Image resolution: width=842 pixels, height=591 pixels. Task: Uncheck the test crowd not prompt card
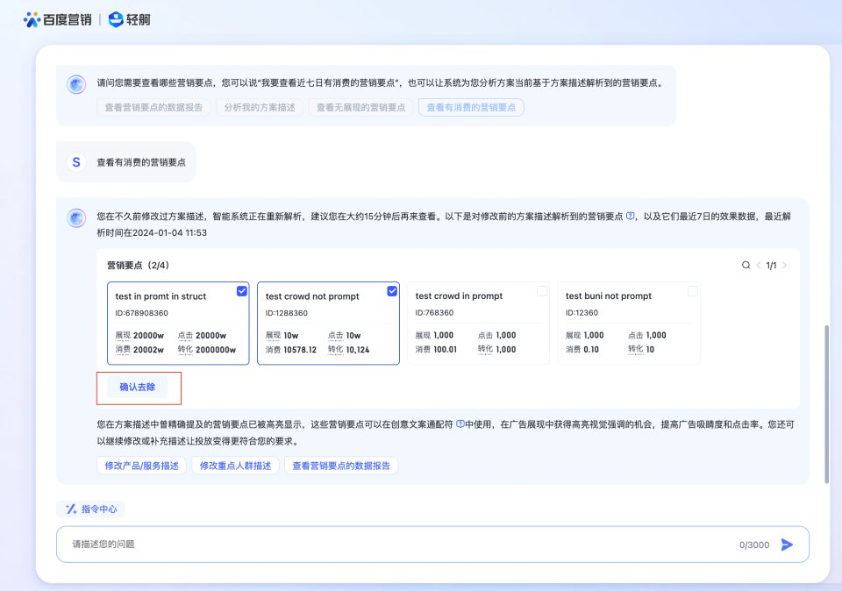[392, 290]
